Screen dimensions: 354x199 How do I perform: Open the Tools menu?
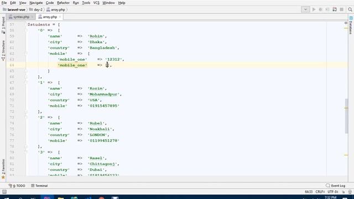[x=86, y=3]
